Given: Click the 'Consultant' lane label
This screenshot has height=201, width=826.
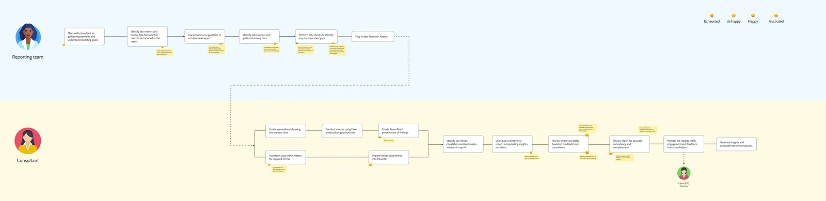Looking at the screenshot, I should tap(28, 161).
